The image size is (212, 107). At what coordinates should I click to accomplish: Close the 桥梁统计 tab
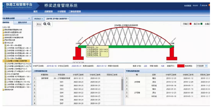(x=42, y=19)
